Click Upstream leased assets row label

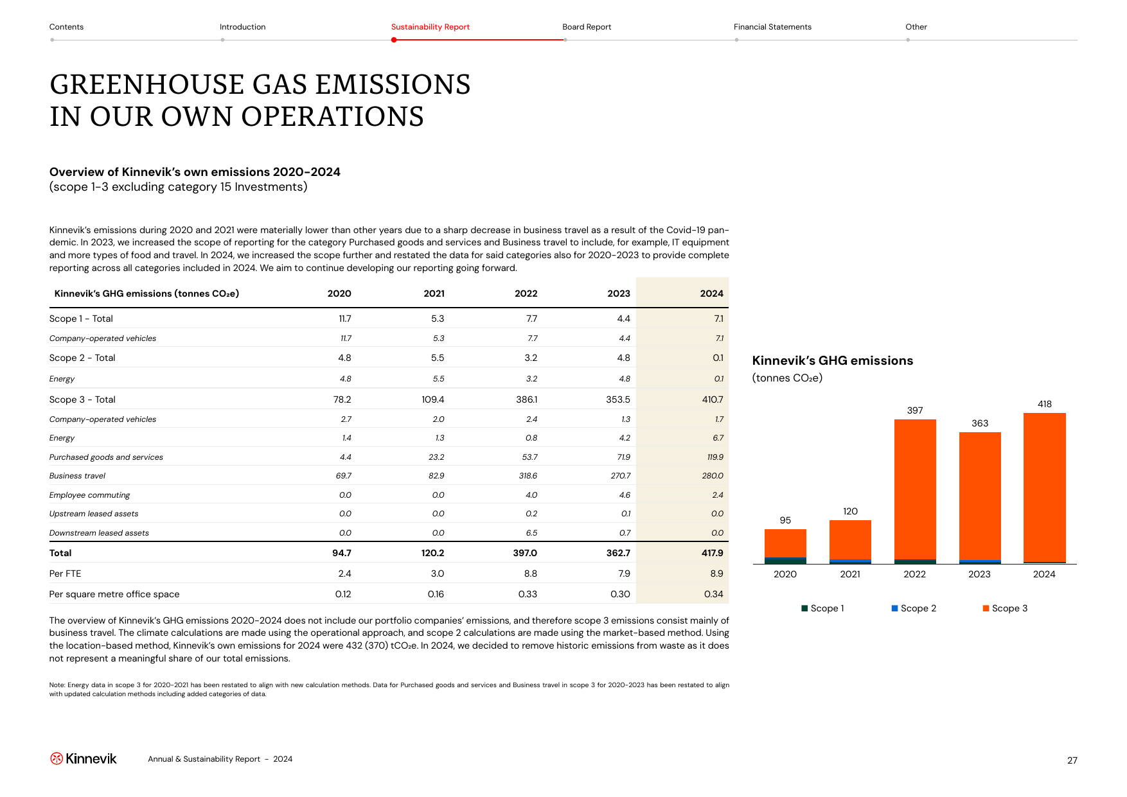pyautogui.click(x=94, y=514)
